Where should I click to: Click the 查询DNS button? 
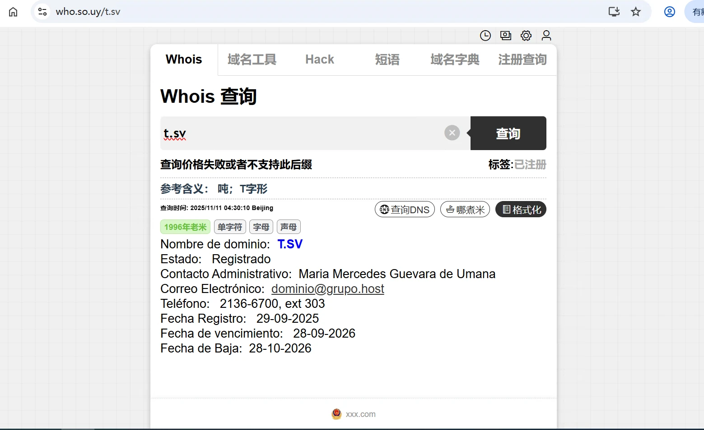(405, 210)
